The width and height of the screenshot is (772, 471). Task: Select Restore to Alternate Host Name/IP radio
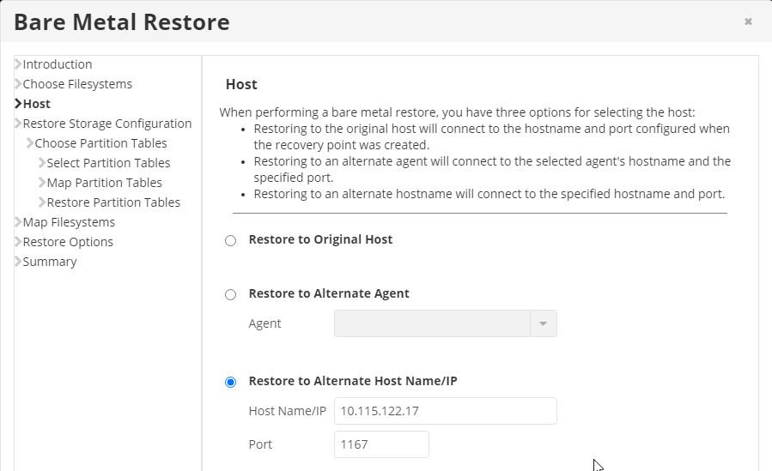click(x=230, y=382)
